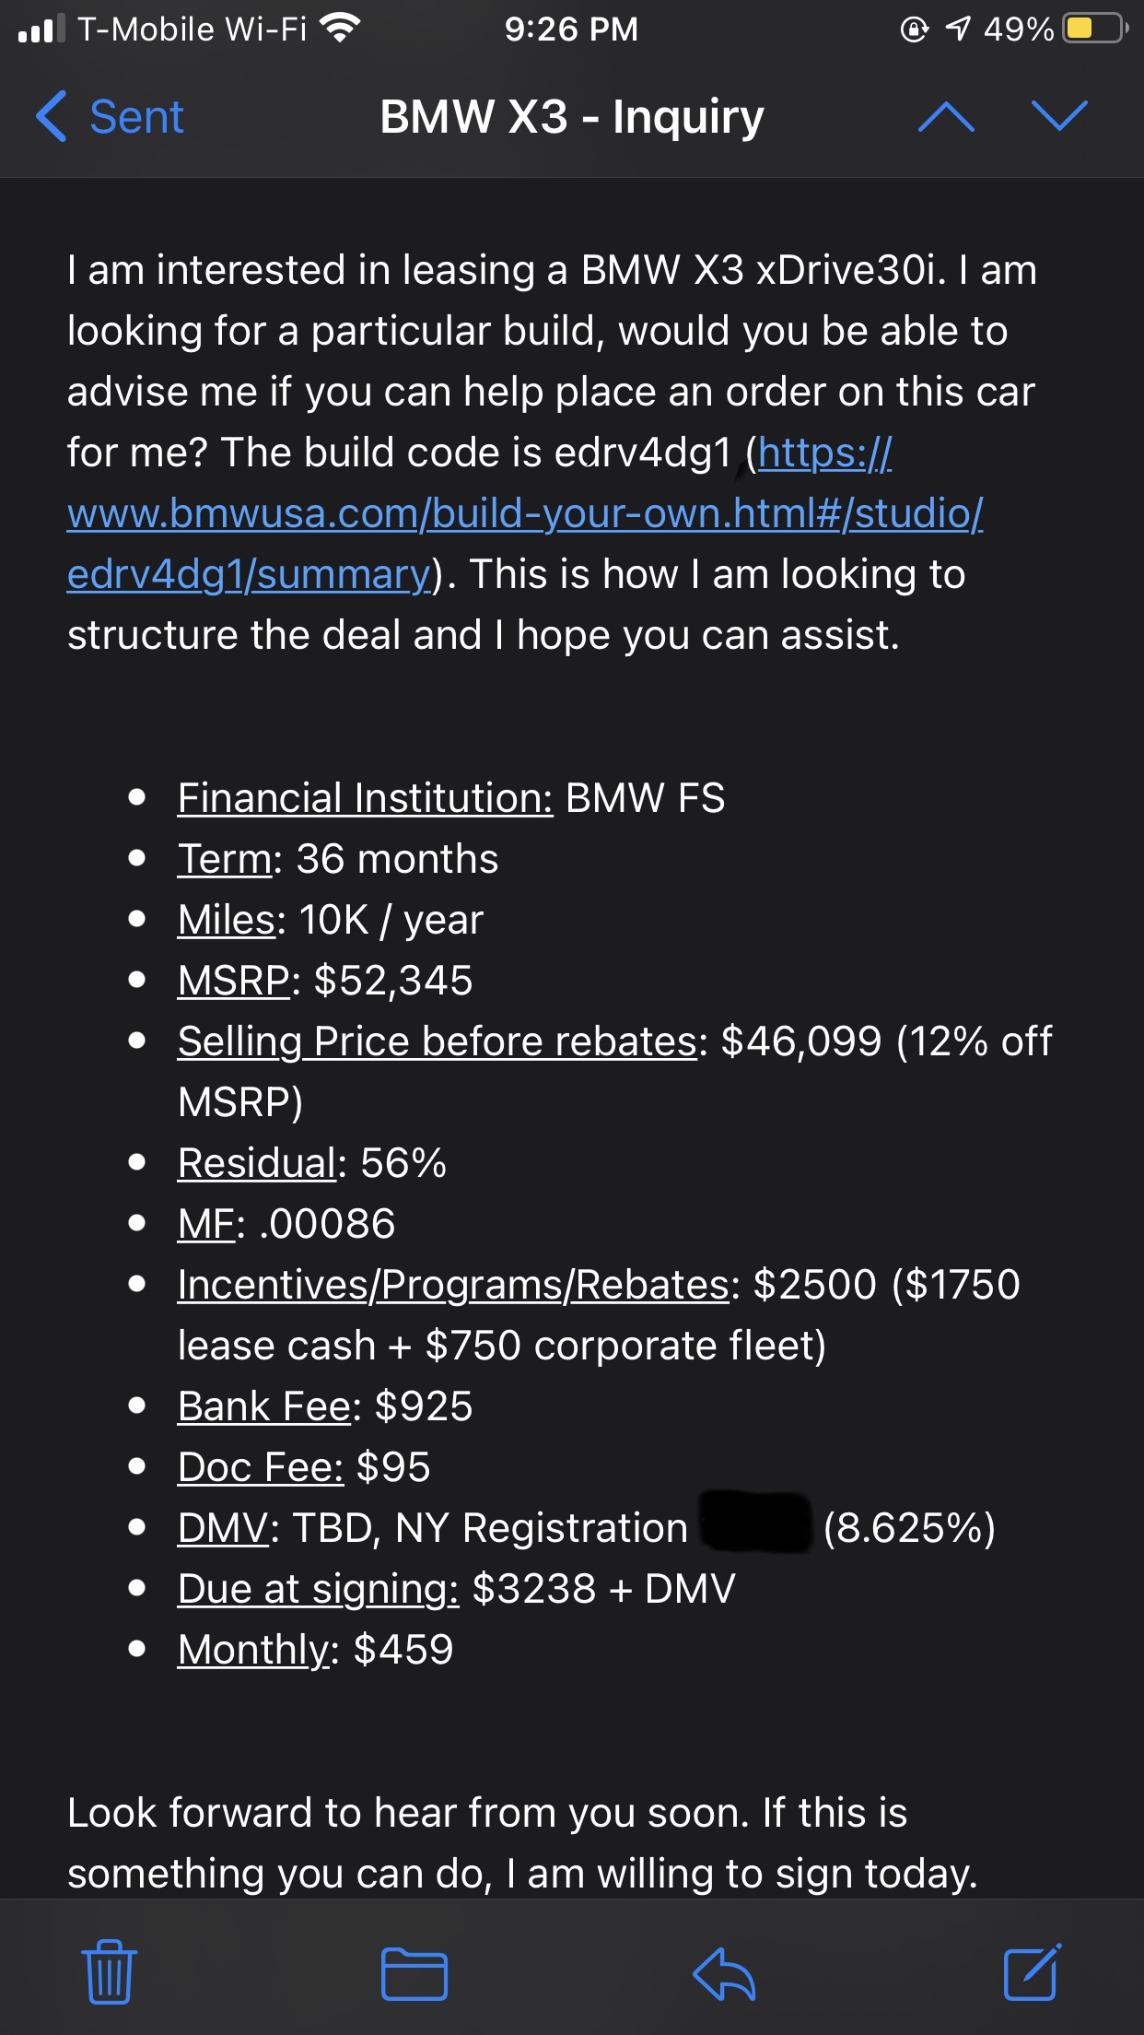
Task: Tap the Selling Price before rebates text
Action: click(438, 1041)
